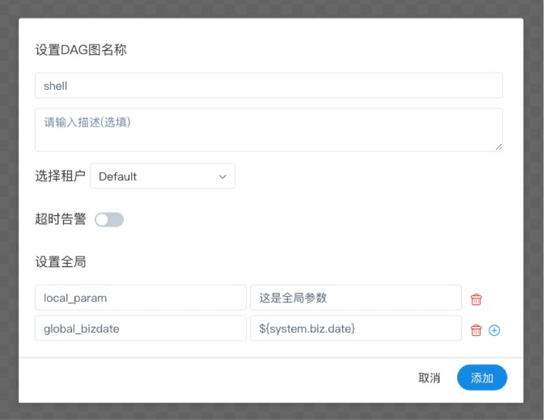Click the 设置DAG图名称 dialog heading
544x420 pixels.
click(x=81, y=50)
